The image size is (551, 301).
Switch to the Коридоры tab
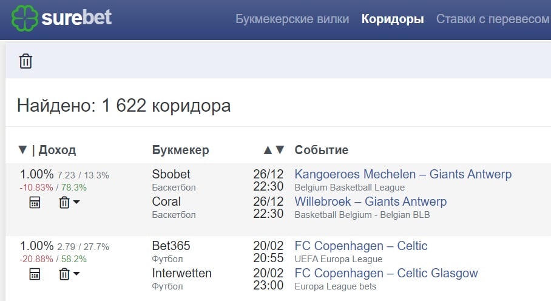[x=393, y=19]
